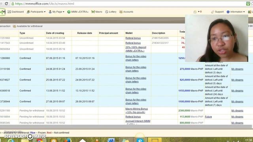
Task: Click the green extension icon beside address bar
Action: [248, 4]
